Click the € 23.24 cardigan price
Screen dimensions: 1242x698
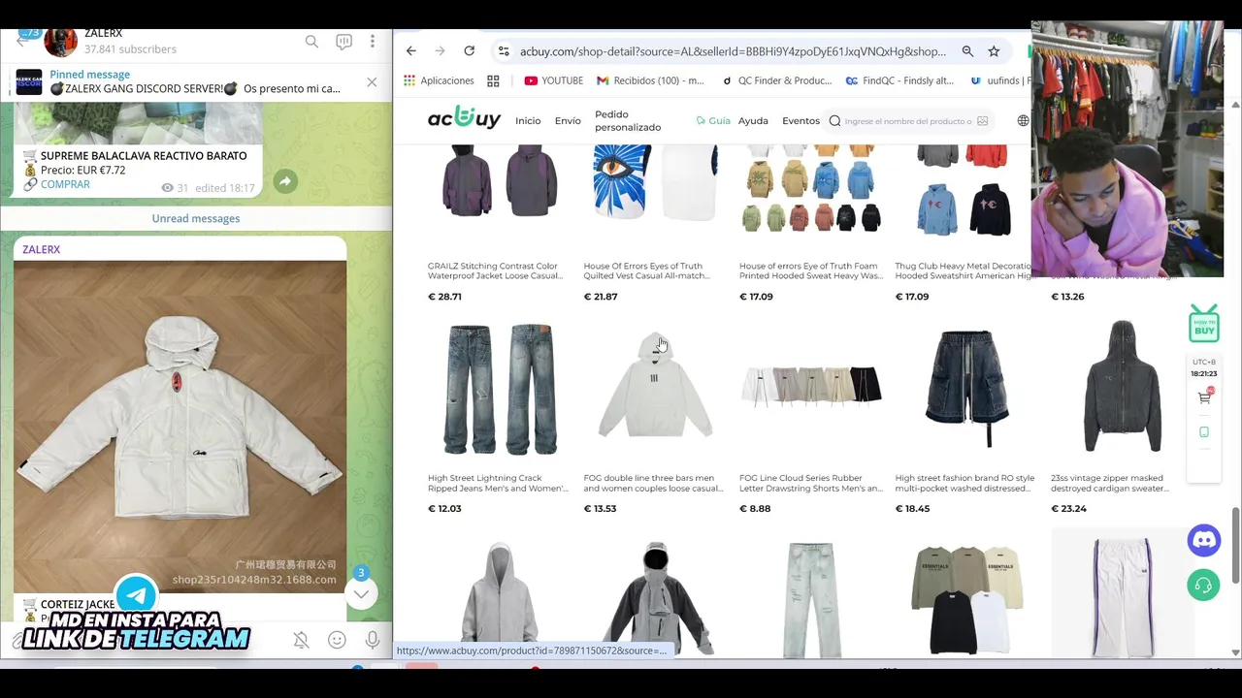coord(1068,508)
